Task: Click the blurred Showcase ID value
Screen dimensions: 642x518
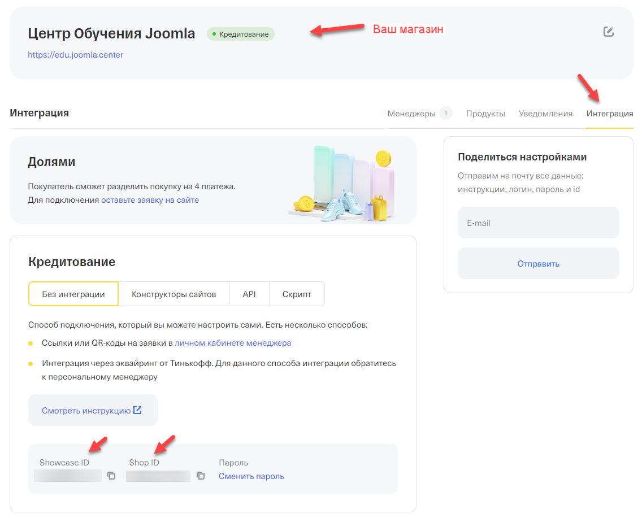Action: (x=68, y=476)
